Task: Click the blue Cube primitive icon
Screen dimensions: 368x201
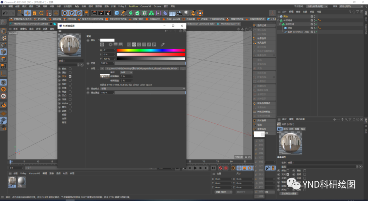Action: [x=117, y=13]
